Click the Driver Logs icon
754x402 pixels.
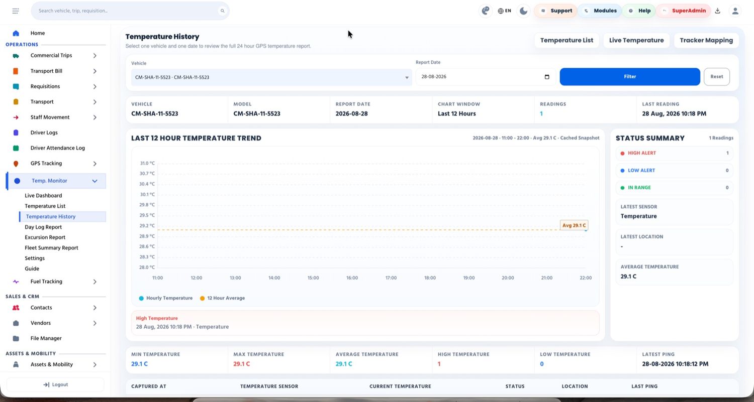(16, 132)
